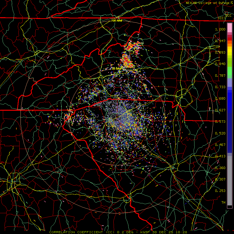
Task: Click the 0.840 scale value
Action: [220, 64]
